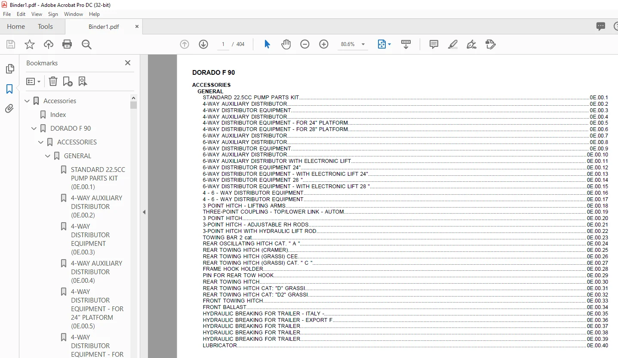Collapse the Accessories bookmark
618x358 pixels.
[x=28, y=101]
